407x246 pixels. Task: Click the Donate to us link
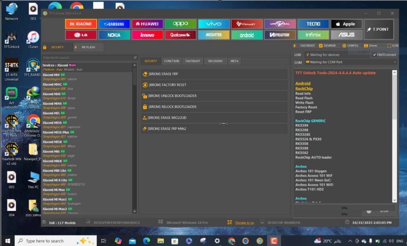click(x=244, y=223)
